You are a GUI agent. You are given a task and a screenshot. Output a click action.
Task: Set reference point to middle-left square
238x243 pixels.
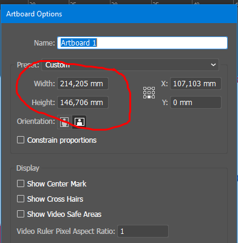(x=145, y=93)
